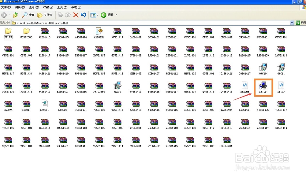Click the red X delete icon
Screen dimensions: 306x178
click(76, 15)
